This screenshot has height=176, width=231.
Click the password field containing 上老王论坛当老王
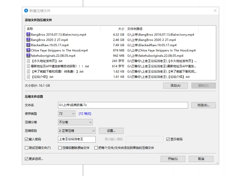coord(77,139)
